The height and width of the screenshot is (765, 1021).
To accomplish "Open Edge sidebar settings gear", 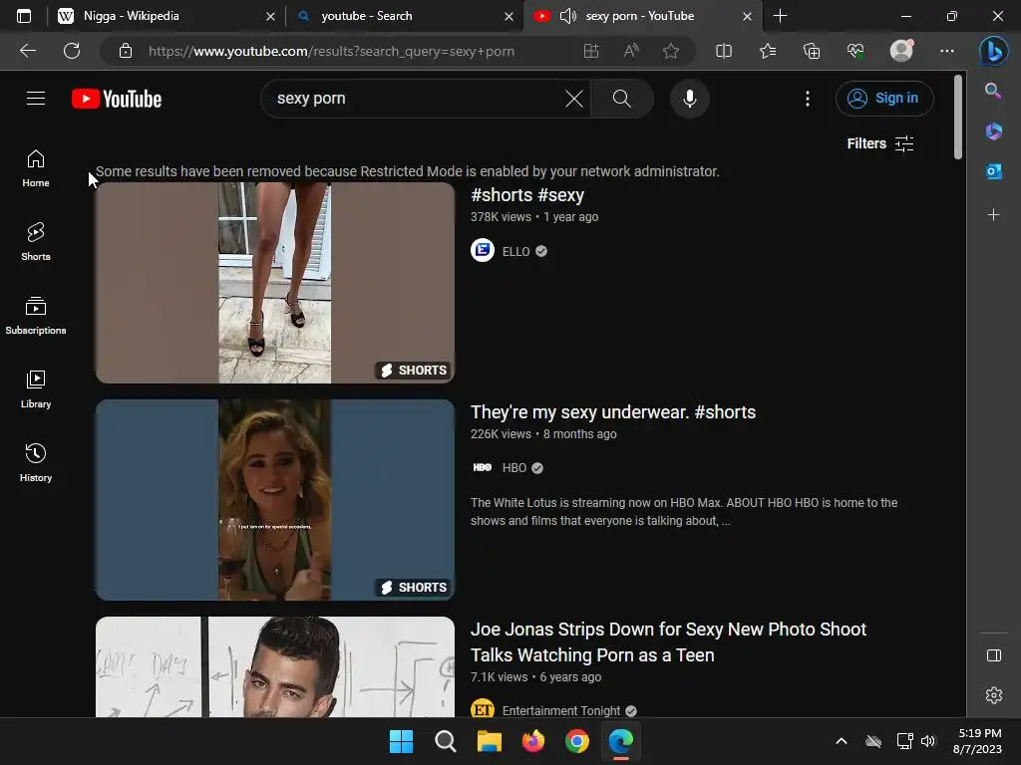I will point(994,695).
